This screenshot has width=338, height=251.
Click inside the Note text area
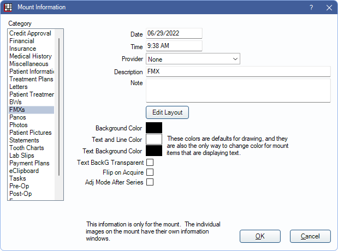pos(238,90)
